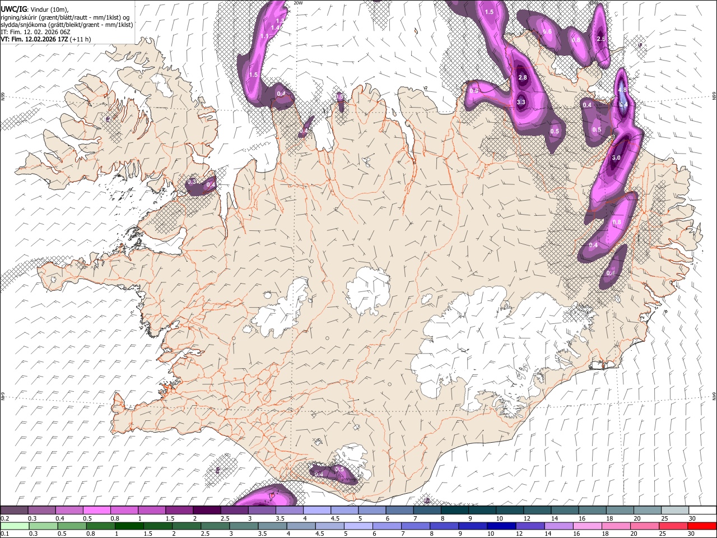The width and height of the screenshot is (717, 538).
Task: Pick the royal blue 8–9 rain legend swatch
Action: (444, 526)
